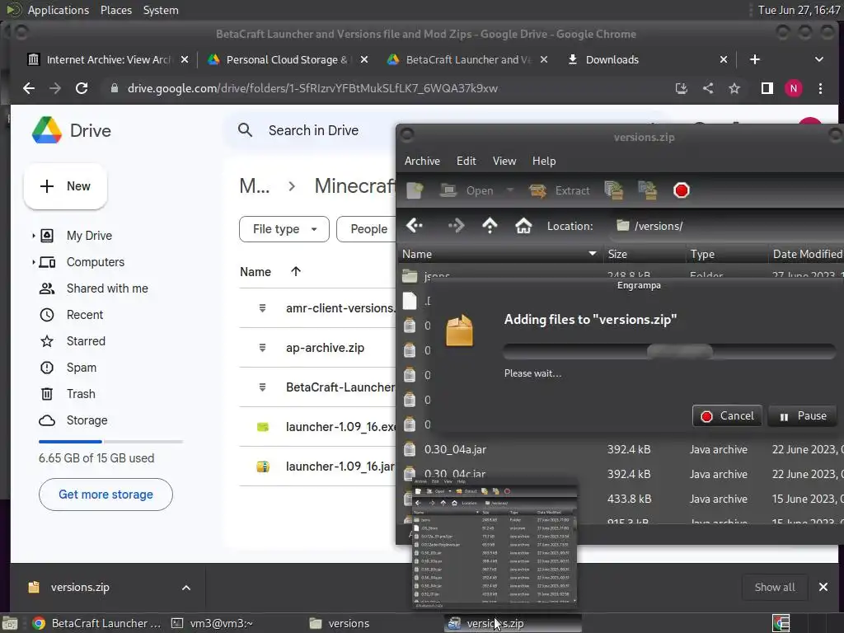The width and height of the screenshot is (844, 633).
Task: Open Computers in the Drive sidebar
Action: coord(96,262)
